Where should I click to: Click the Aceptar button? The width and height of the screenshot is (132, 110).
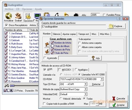point(119,105)
